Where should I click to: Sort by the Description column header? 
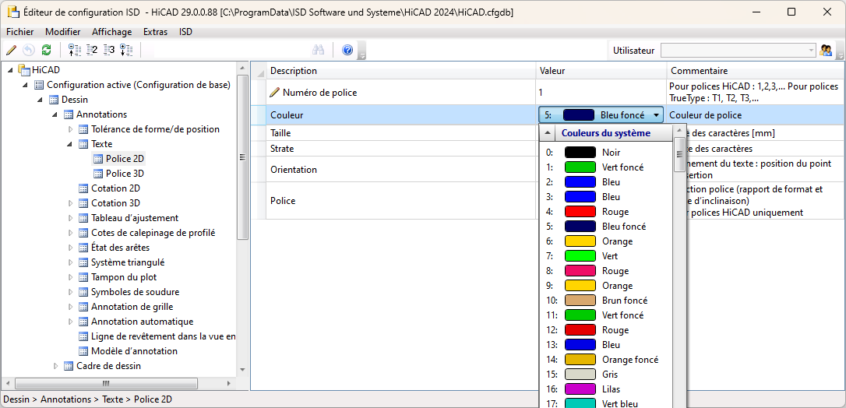coord(401,71)
